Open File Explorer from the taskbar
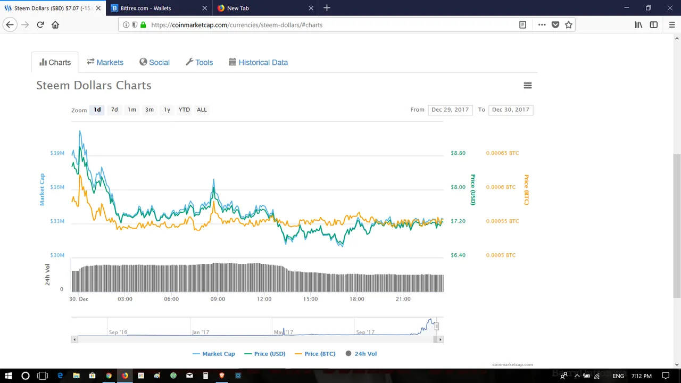 point(76,376)
